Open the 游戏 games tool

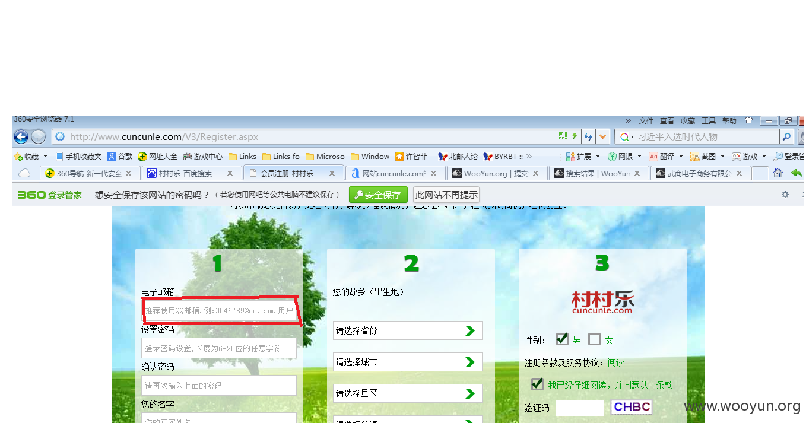coord(745,157)
